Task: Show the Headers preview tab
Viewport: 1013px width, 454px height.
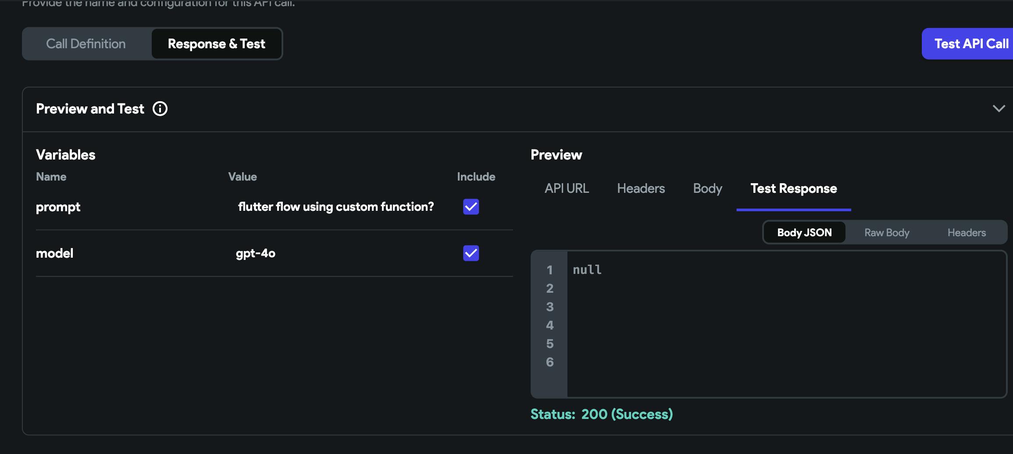Action: (641, 188)
